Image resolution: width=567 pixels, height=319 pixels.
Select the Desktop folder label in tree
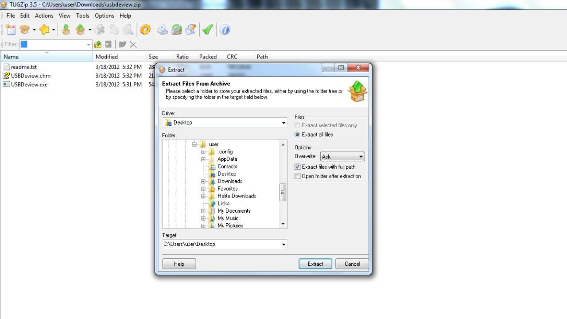click(227, 174)
